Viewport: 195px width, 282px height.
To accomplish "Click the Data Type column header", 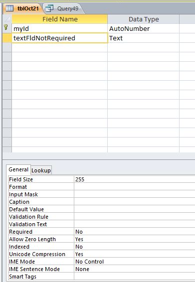I will pos(144,19).
